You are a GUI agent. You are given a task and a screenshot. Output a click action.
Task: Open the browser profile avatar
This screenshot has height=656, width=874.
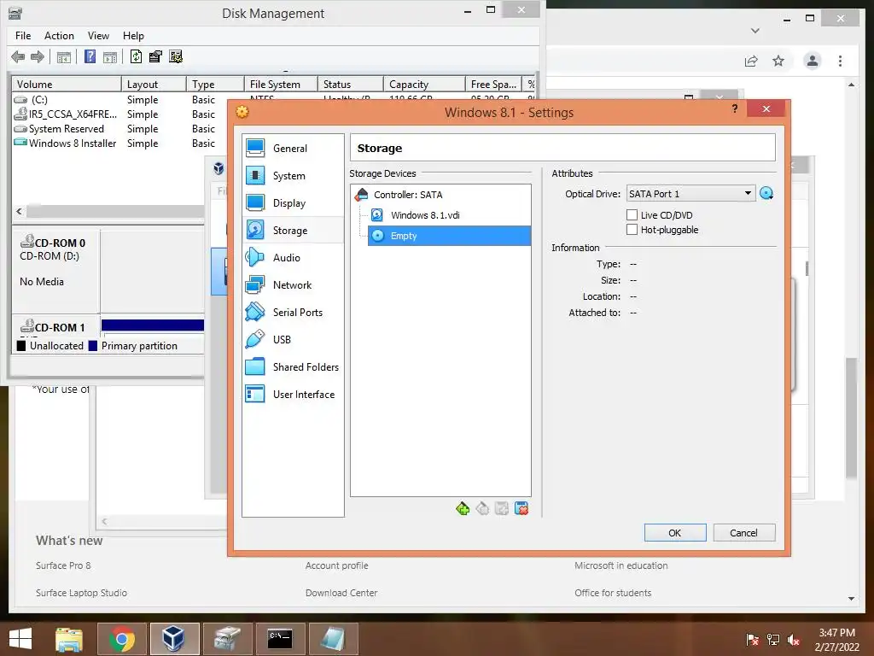click(813, 61)
